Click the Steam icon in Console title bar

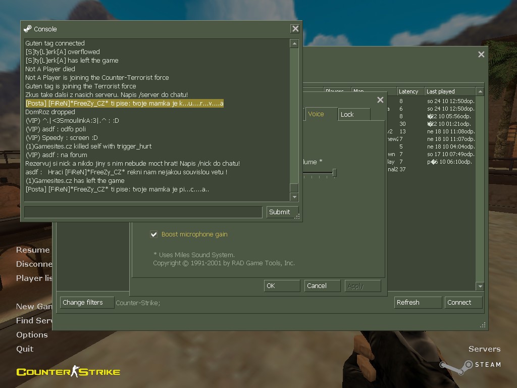[28, 29]
